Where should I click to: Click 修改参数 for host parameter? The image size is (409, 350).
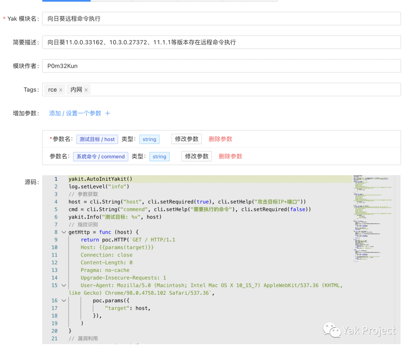click(x=186, y=139)
